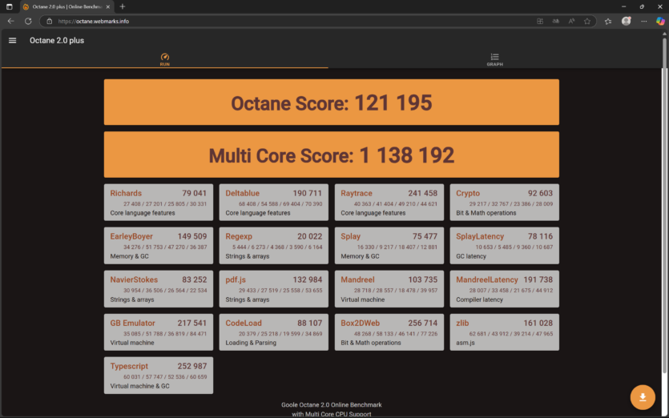Switch to the GRAPH tab

(494, 60)
